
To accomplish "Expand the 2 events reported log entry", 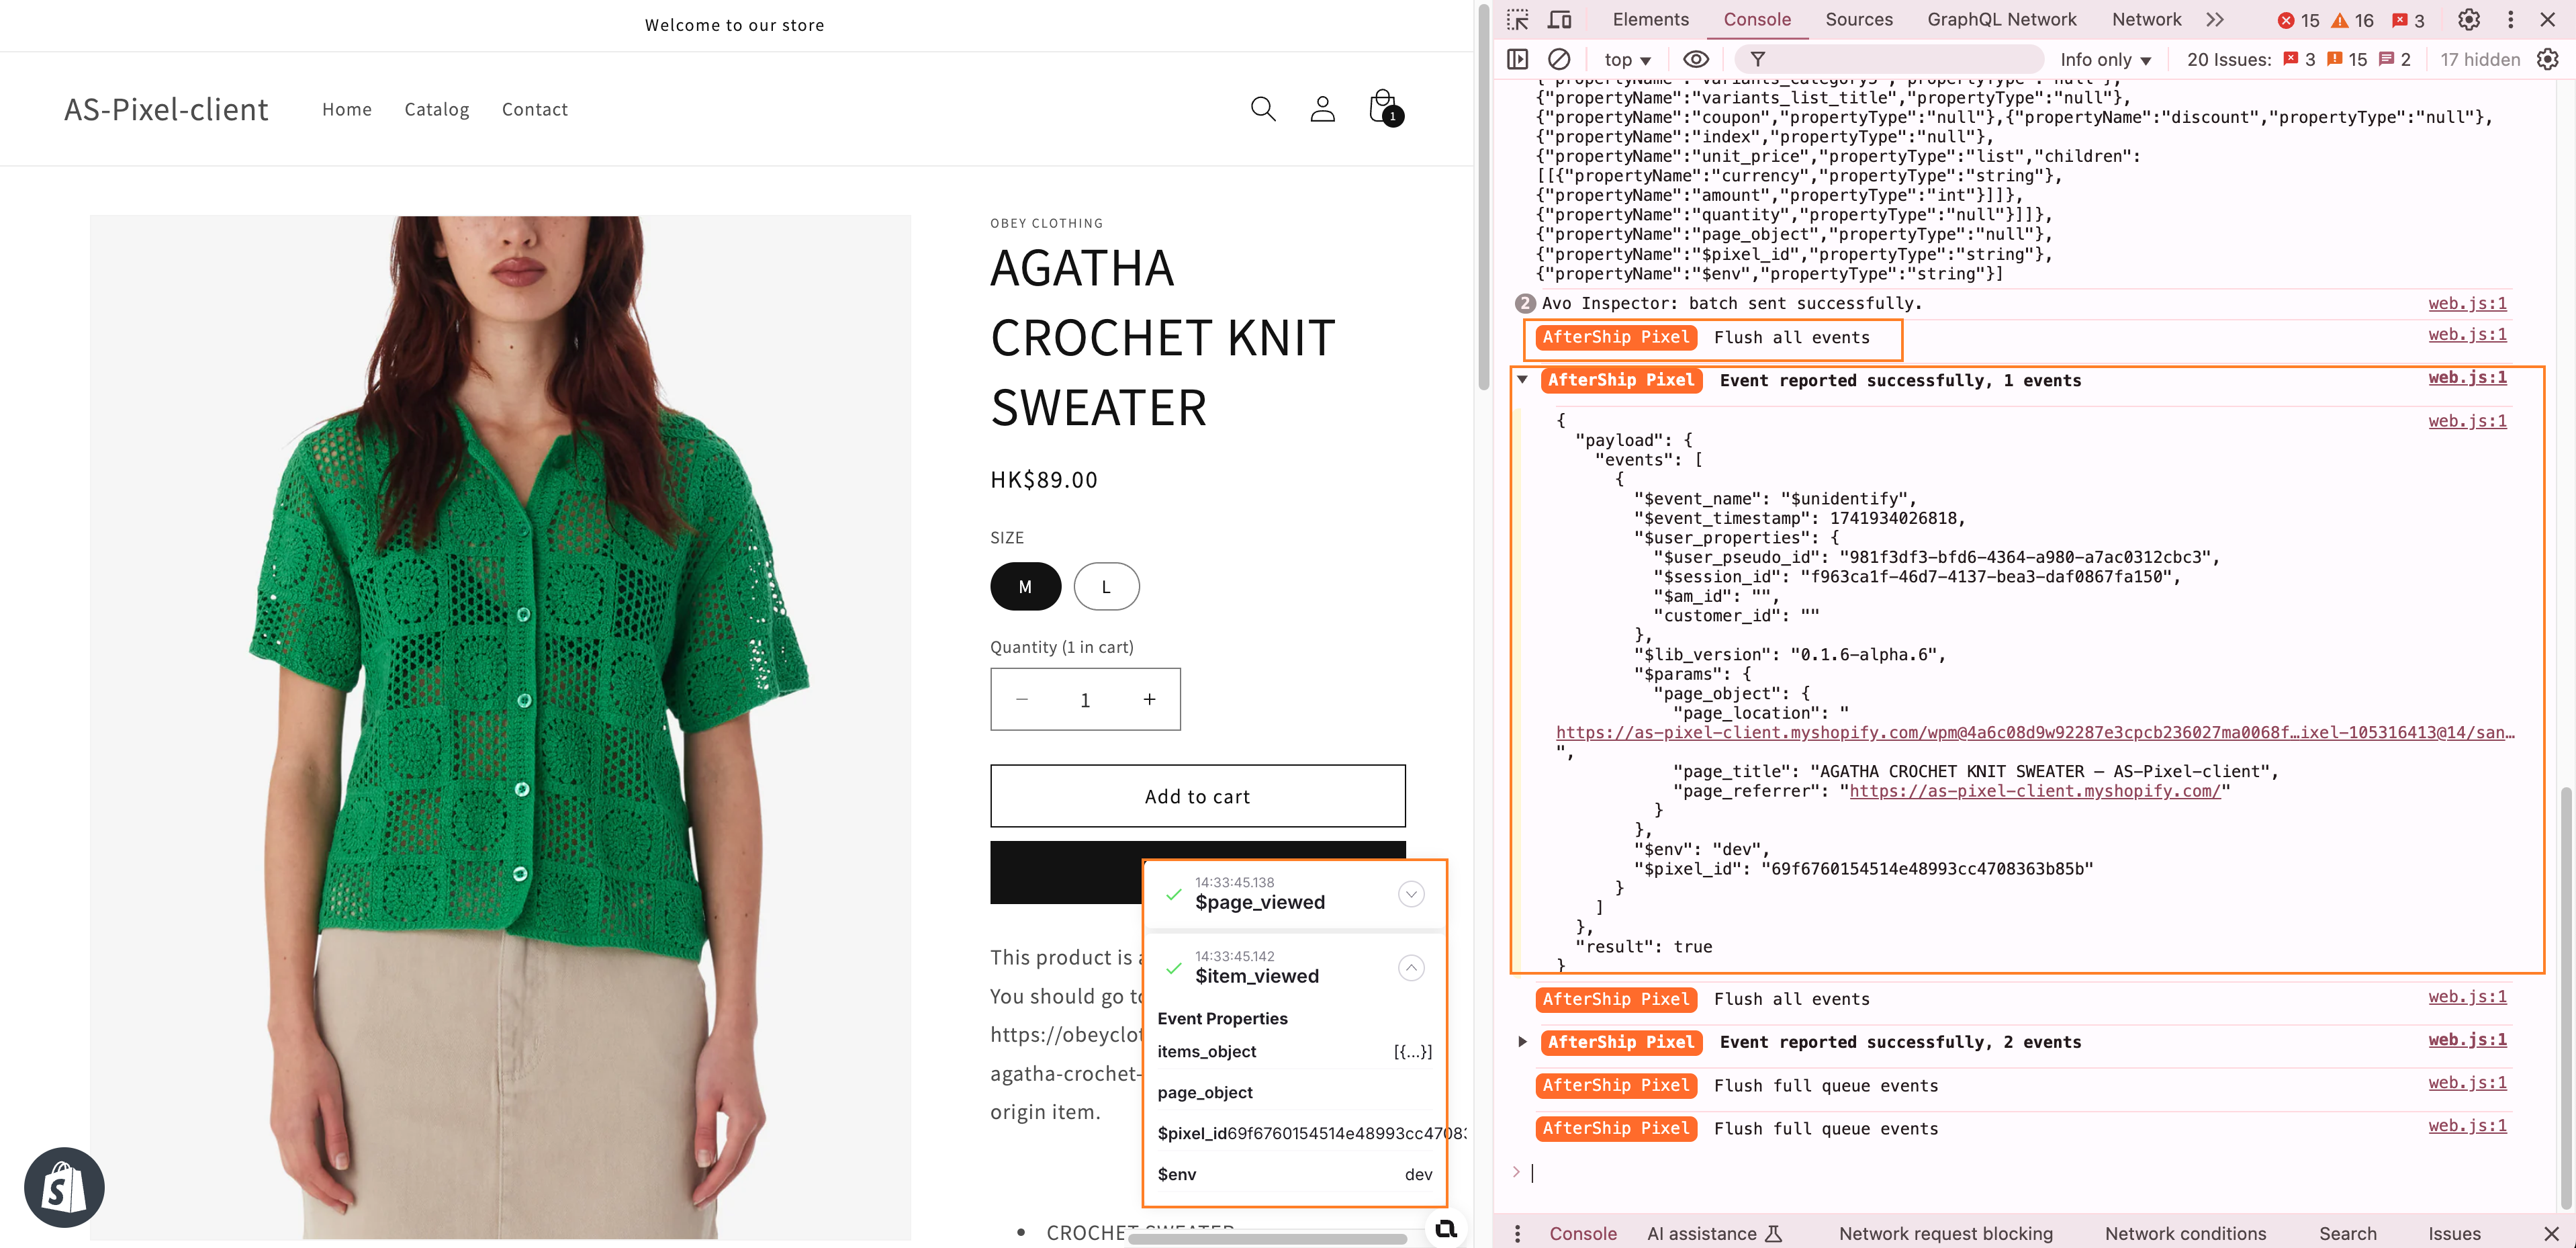I will [1522, 1042].
